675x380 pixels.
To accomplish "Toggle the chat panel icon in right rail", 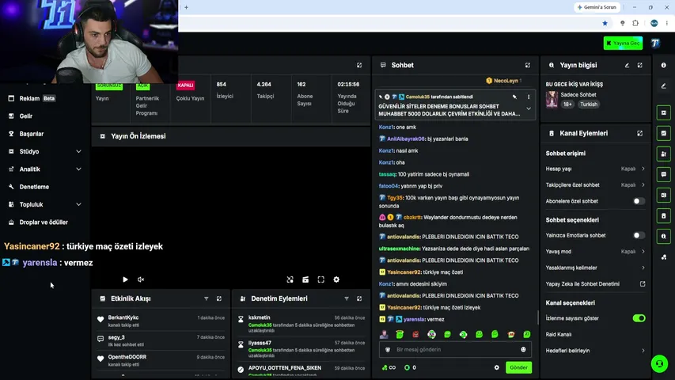I will click(x=663, y=174).
